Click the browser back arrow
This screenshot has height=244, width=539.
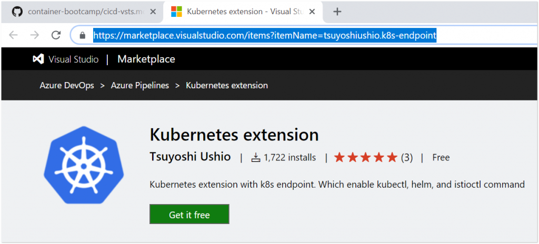tap(14, 35)
